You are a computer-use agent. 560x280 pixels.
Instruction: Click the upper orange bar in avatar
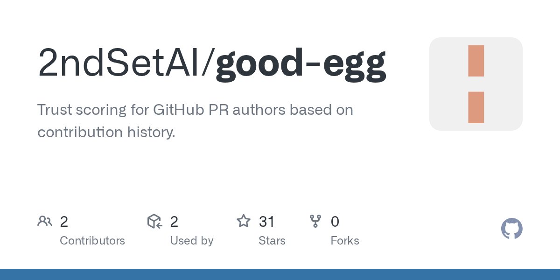click(x=476, y=61)
